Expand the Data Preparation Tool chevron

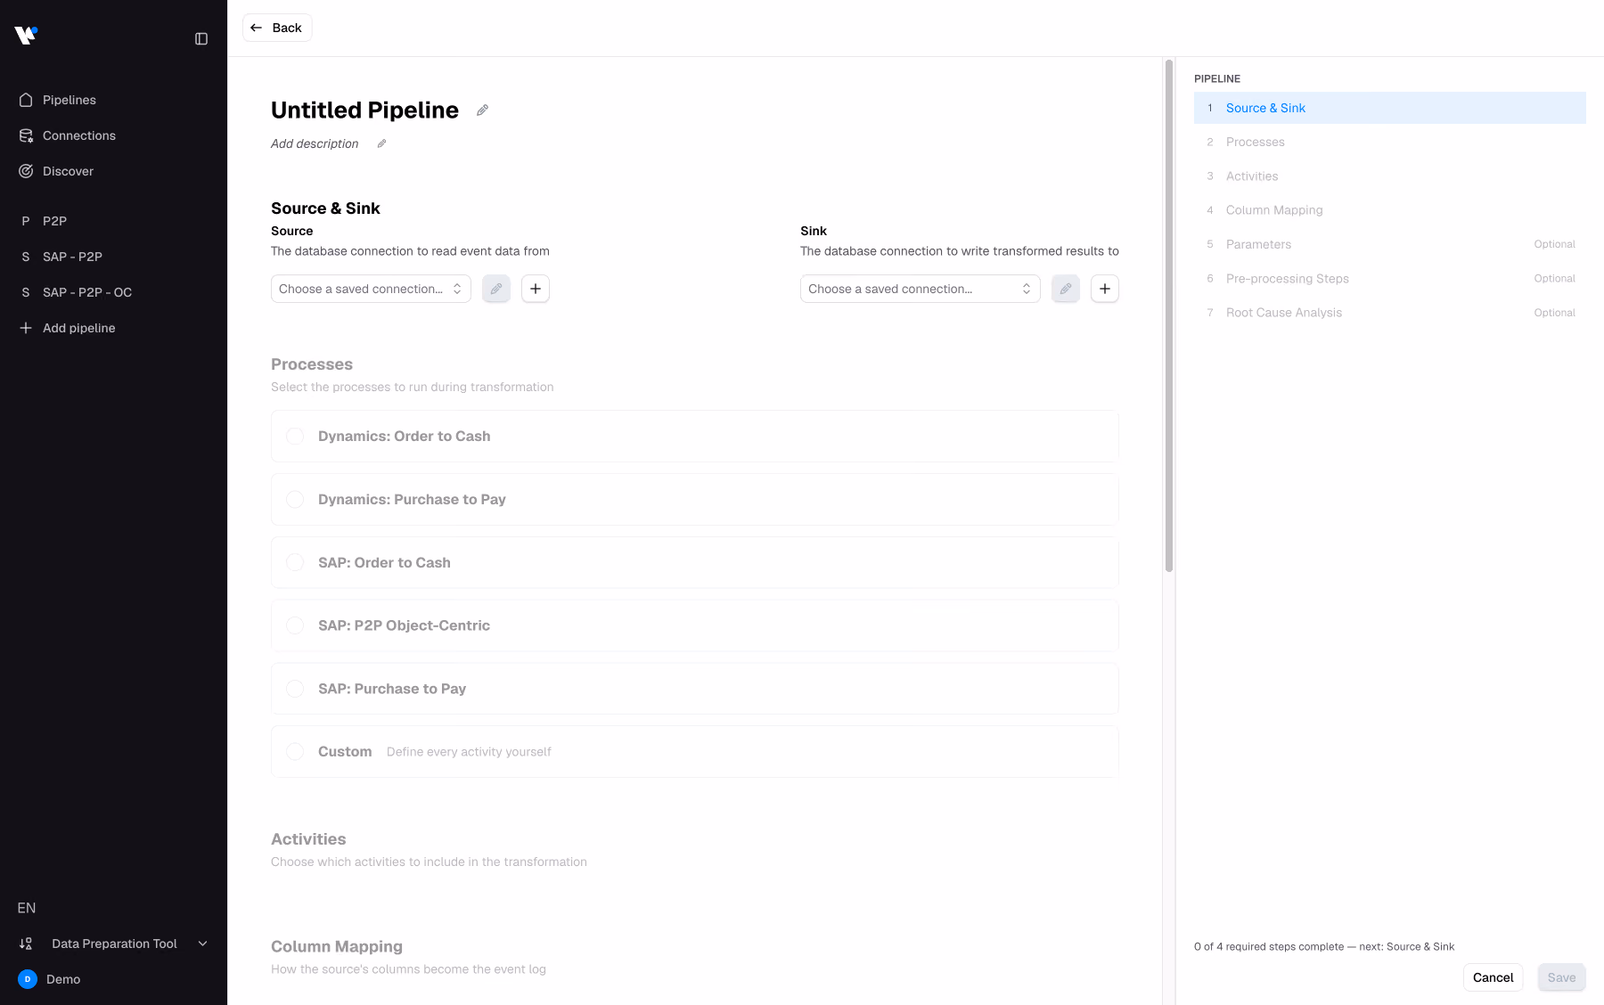pos(202,944)
